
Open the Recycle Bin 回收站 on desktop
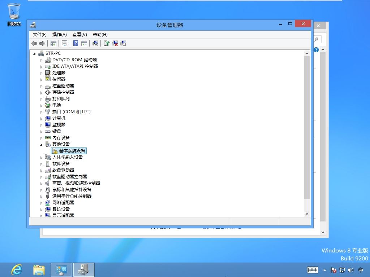14,14
